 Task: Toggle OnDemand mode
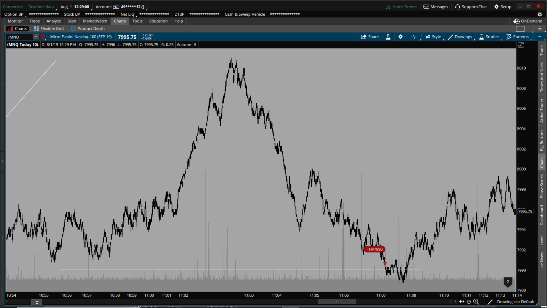(528, 21)
